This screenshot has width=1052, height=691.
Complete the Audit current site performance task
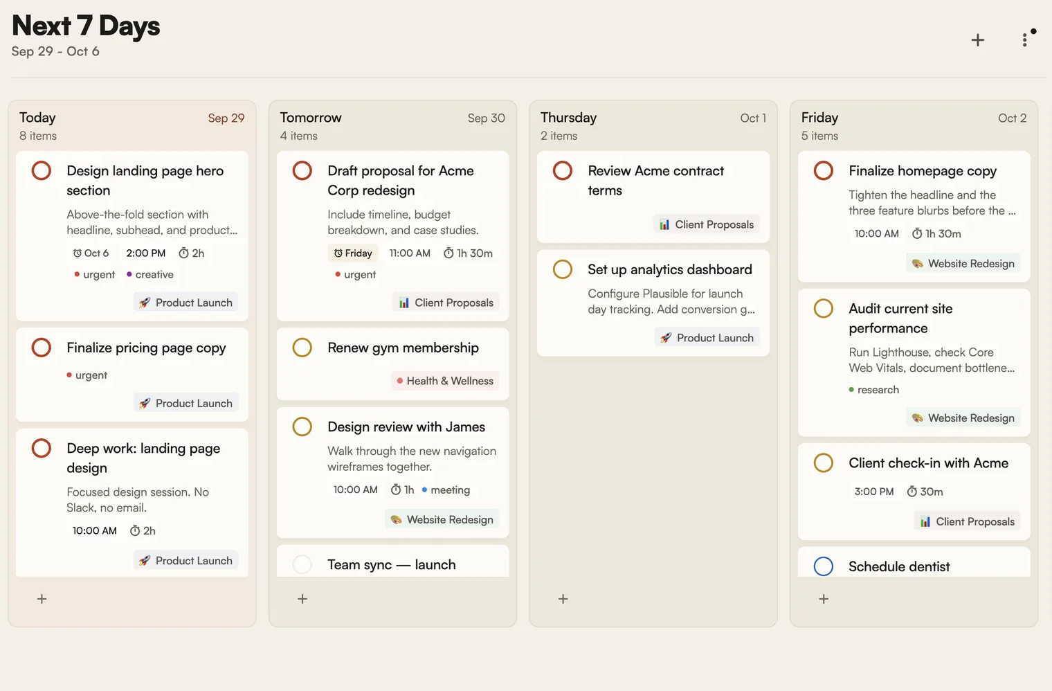pos(824,308)
